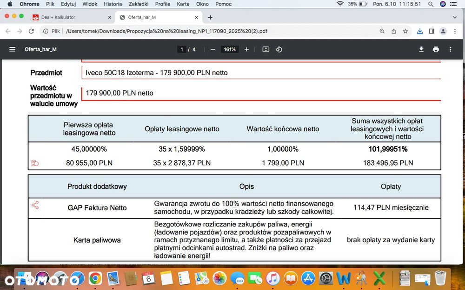The height and width of the screenshot is (290, 465).
Task: Click the GAP Faktura Netto share icon
Action: click(35, 205)
